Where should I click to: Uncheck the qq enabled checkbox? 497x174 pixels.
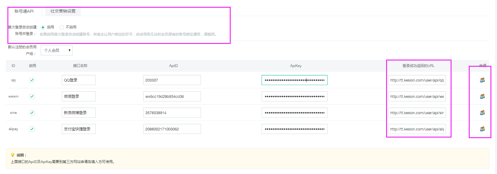pos(32,80)
